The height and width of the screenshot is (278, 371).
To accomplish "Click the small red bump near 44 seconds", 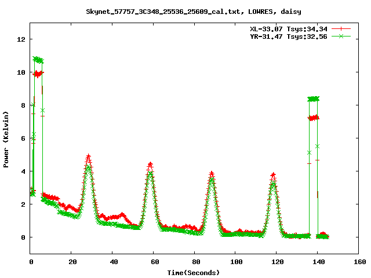I will (x=122, y=214).
